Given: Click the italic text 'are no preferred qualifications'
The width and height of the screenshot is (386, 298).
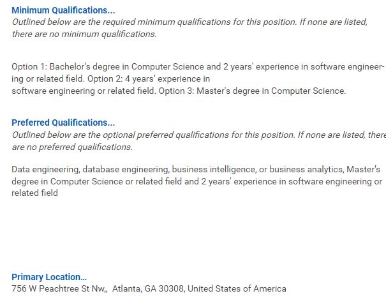Looking at the screenshot, I should point(72,147).
